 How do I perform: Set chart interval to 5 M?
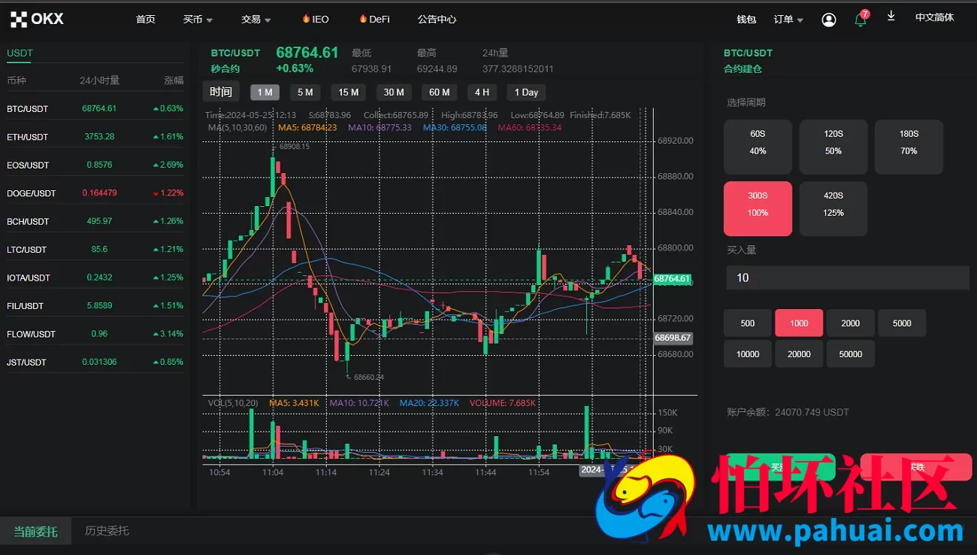[305, 92]
